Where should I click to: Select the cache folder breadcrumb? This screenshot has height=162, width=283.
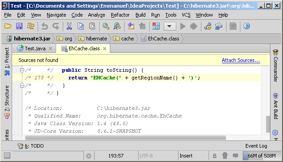[x=124, y=39]
